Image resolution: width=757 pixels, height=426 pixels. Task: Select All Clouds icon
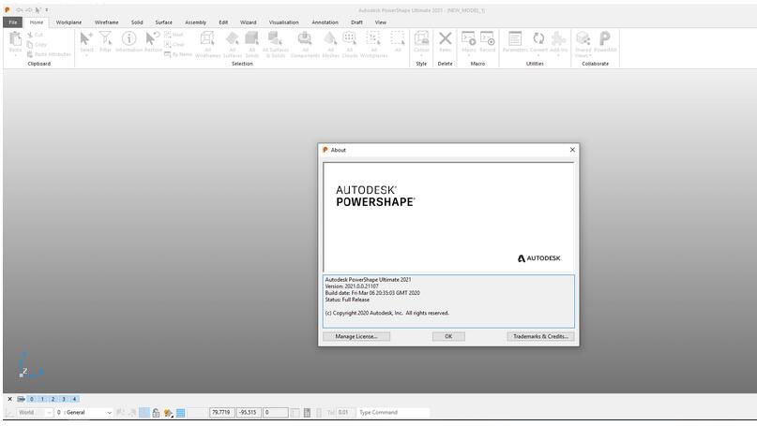350,38
